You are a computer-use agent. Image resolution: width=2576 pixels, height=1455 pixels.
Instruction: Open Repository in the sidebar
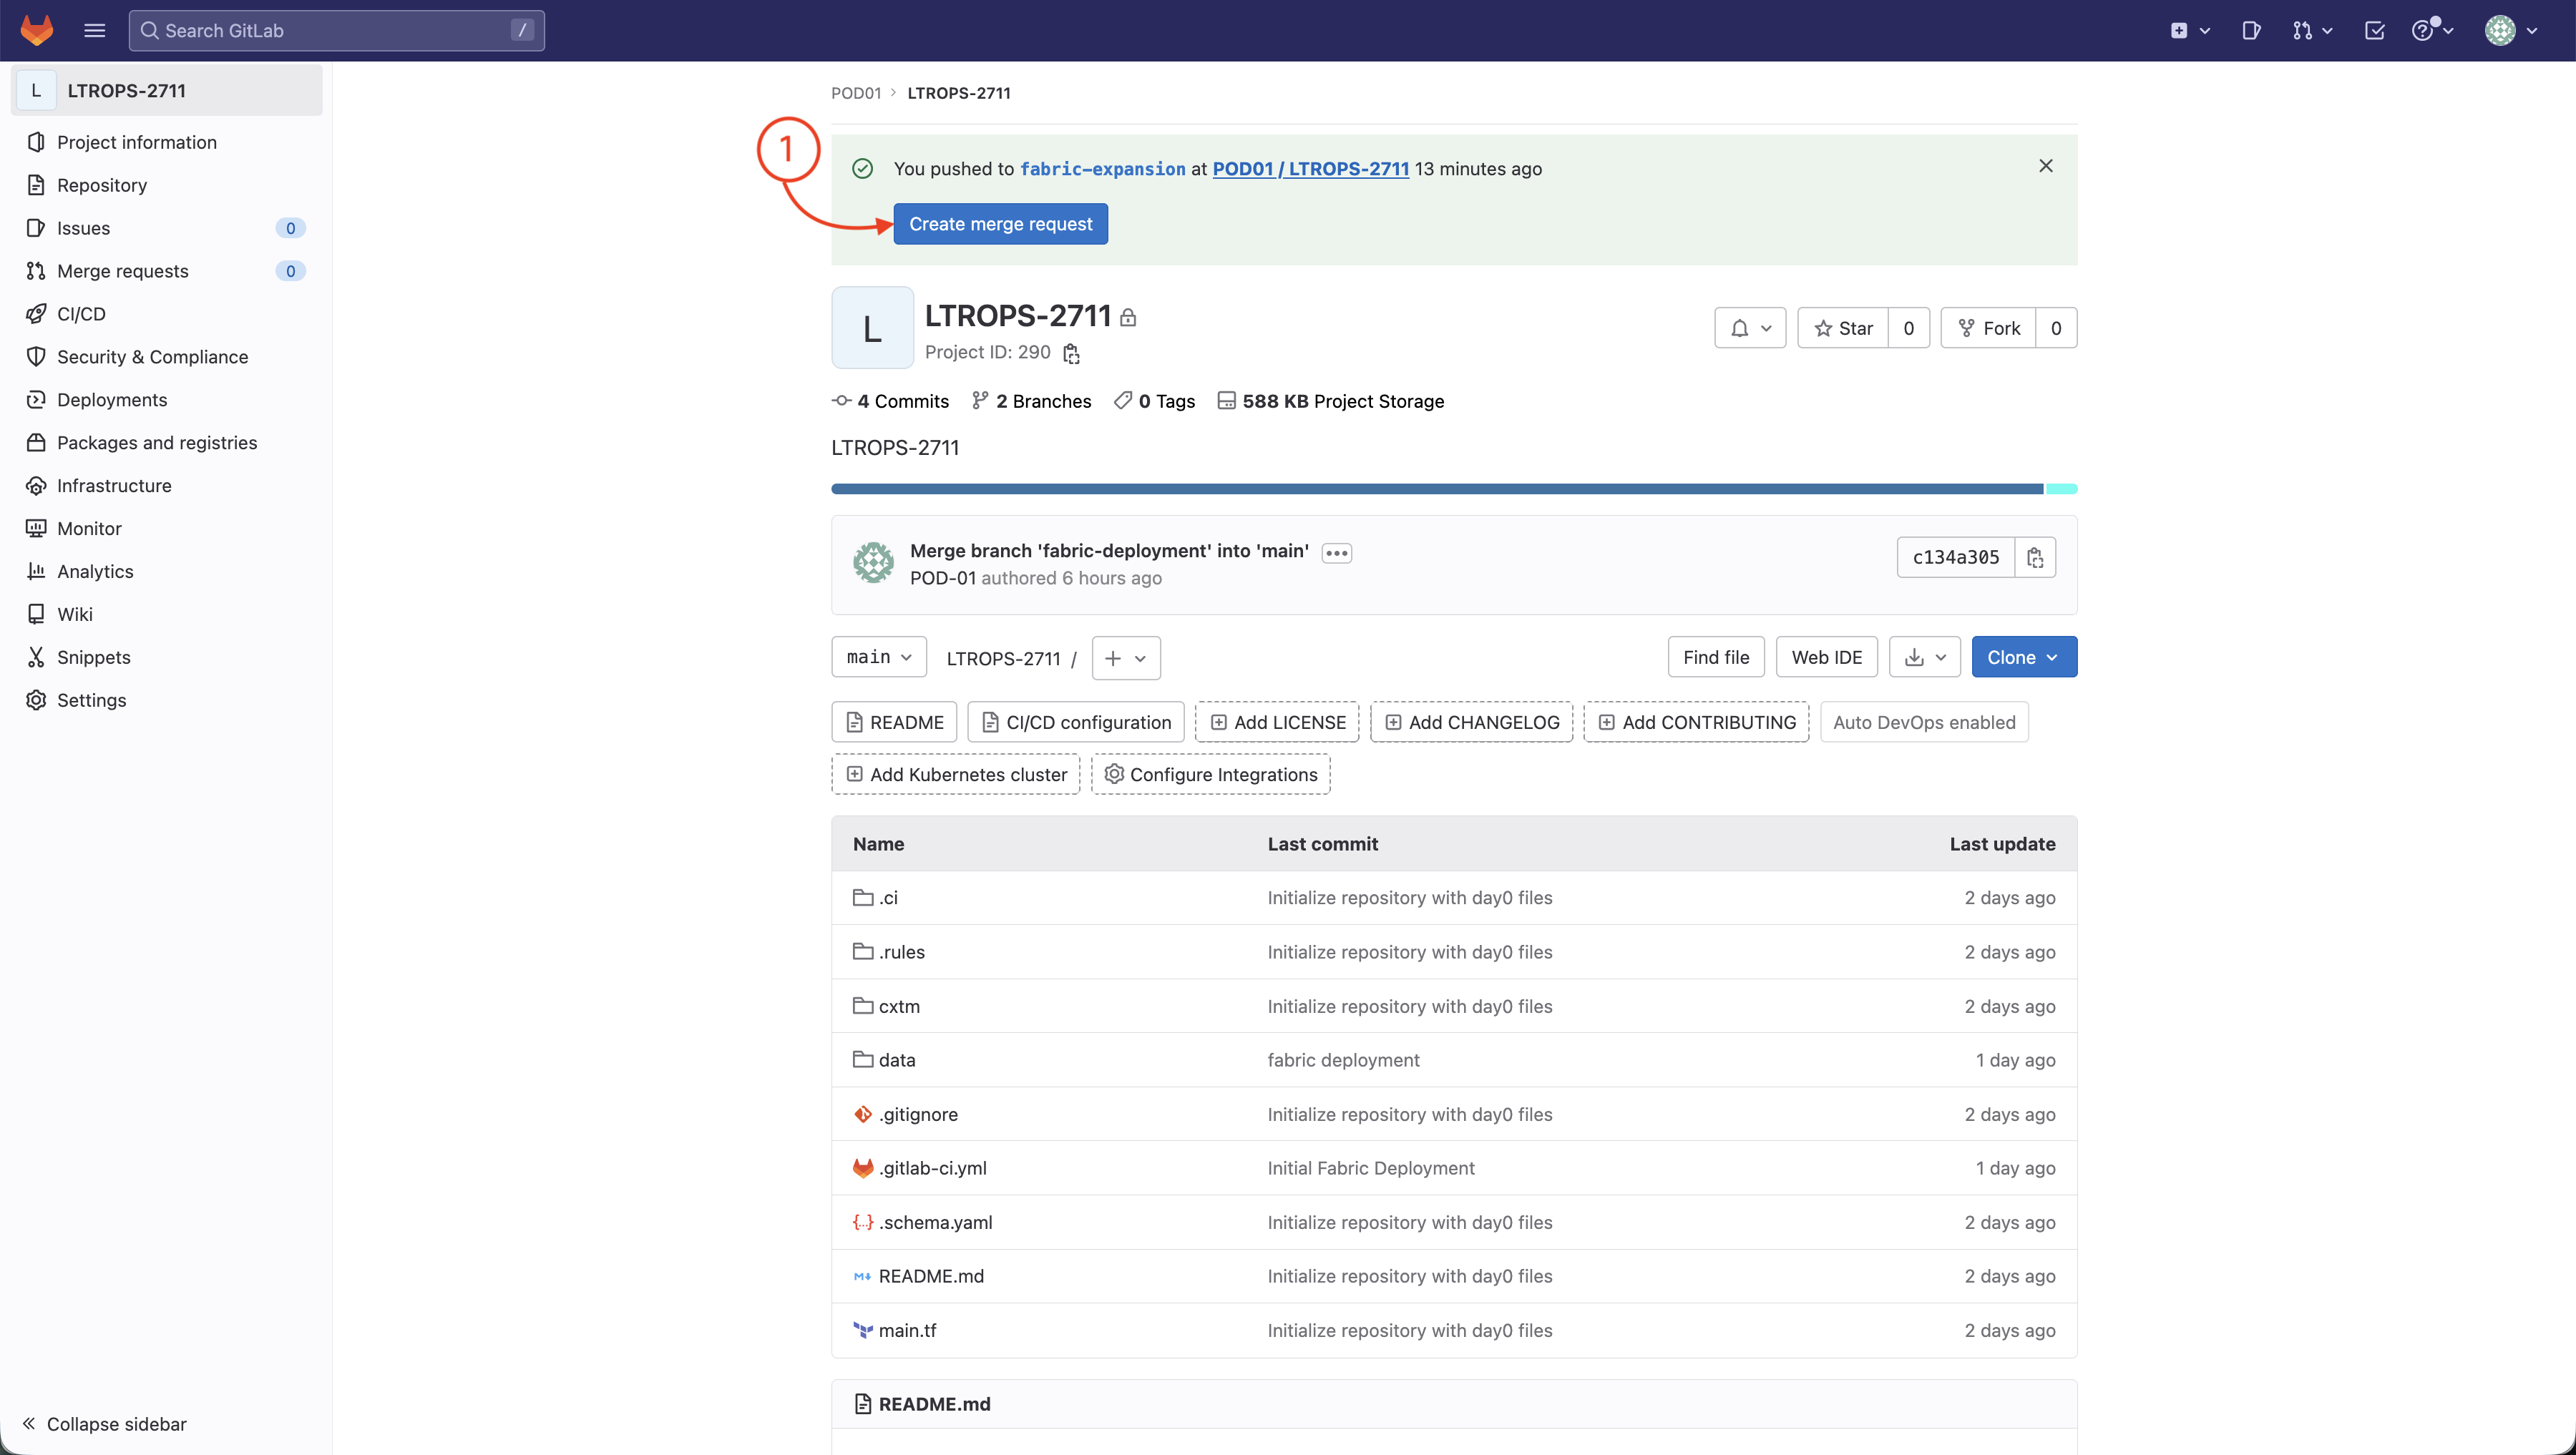tap(102, 185)
